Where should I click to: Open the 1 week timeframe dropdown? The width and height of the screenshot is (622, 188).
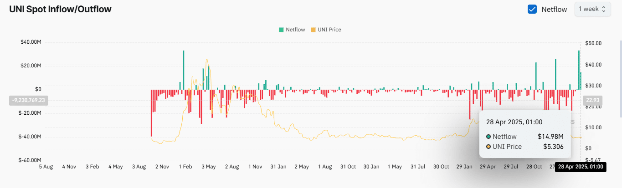tap(592, 9)
